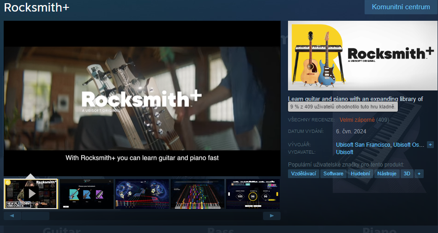
Task: Click the left arrow of thumbnail strip
Action: click(x=12, y=216)
